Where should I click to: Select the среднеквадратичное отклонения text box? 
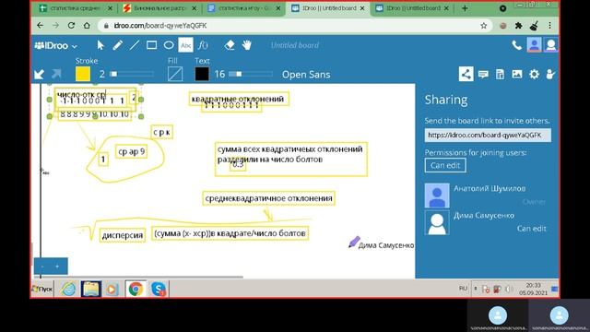click(x=268, y=198)
